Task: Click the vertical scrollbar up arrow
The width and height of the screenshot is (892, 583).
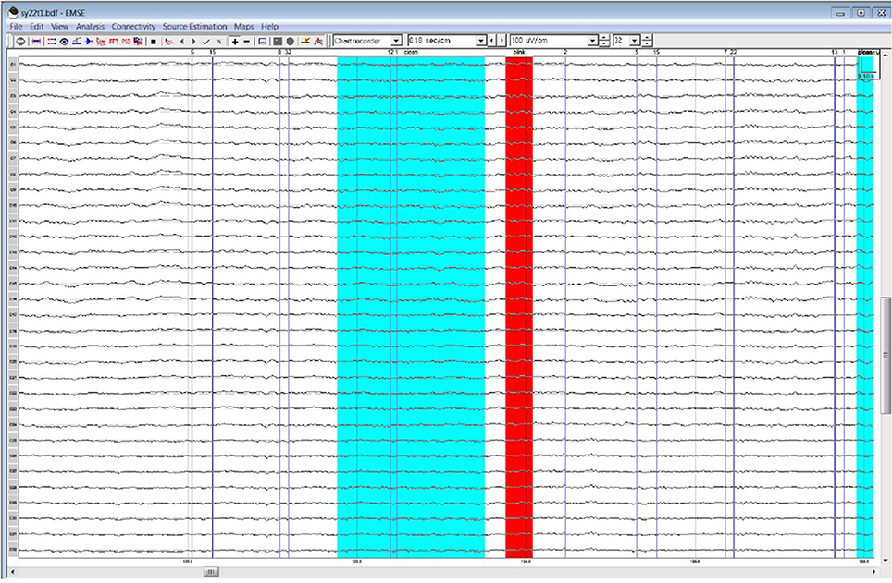Action: click(x=886, y=54)
